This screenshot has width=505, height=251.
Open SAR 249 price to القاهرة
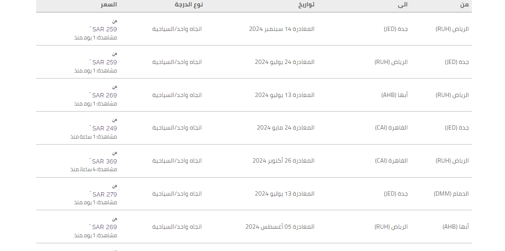(x=105, y=128)
